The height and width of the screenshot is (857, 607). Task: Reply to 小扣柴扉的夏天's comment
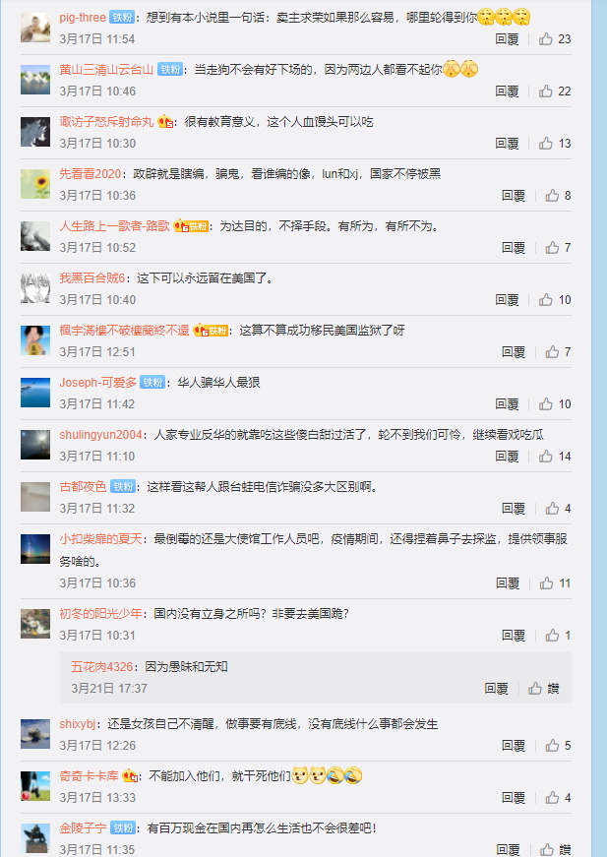click(x=507, y=583)
